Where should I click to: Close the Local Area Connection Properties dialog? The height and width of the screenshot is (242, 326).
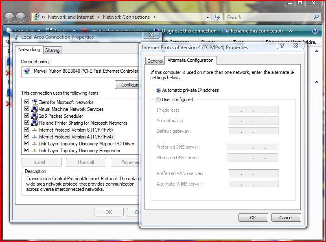point(151,35)
